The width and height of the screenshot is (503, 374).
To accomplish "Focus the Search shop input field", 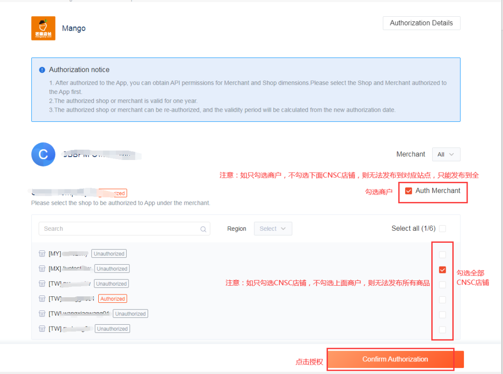I will (119, 229).
